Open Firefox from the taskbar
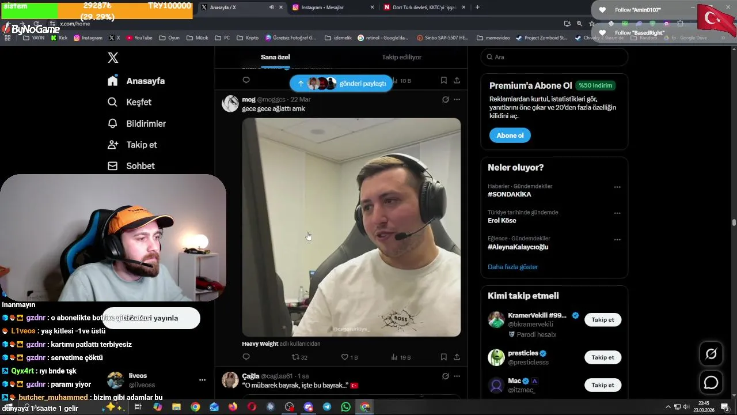Screen dimensions: 737x415 [233, 407]
